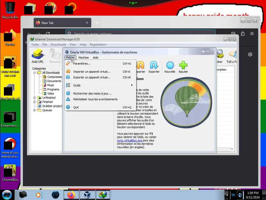Expand the Queues category node
The image size is (266, 200).
pyautogui.click(x=35, y=110)
